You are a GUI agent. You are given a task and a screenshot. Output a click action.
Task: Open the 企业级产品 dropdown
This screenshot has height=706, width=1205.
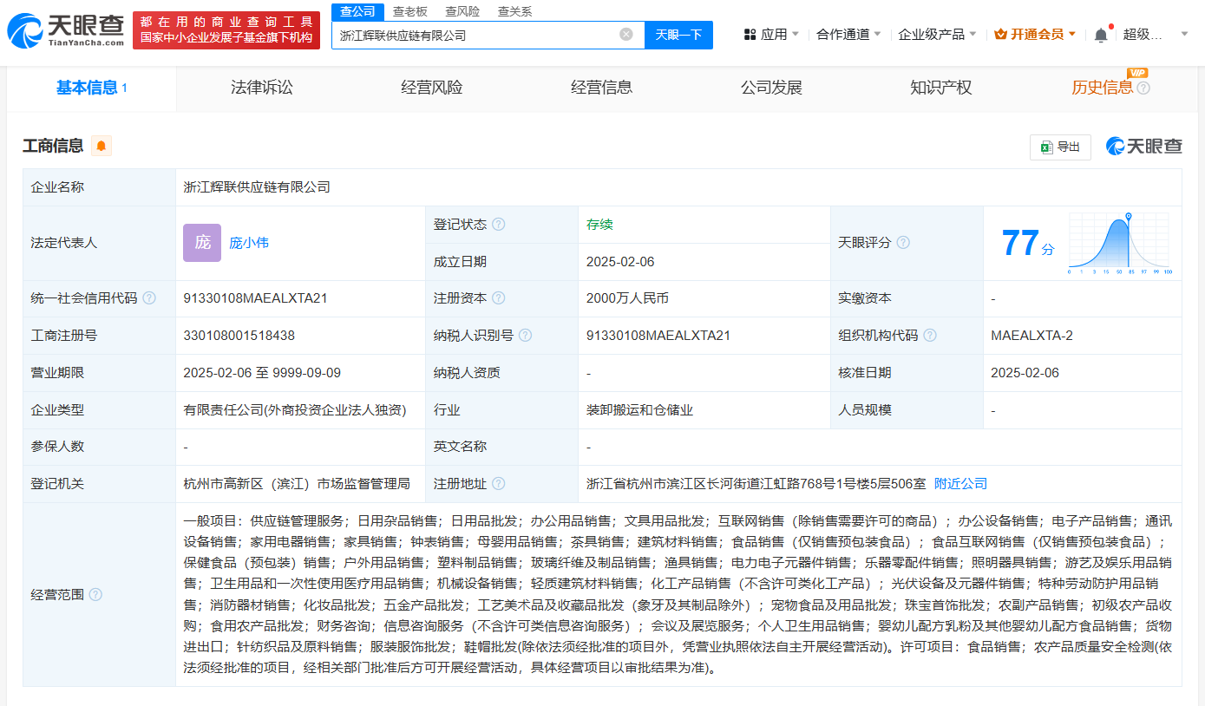(x=937, y=35)
